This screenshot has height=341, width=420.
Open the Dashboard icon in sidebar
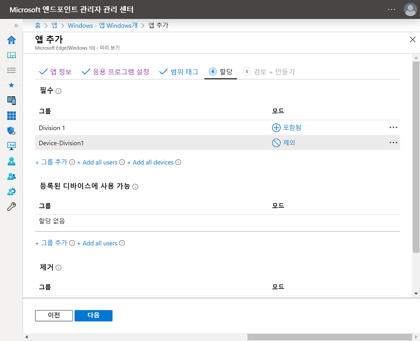(12, 55)
